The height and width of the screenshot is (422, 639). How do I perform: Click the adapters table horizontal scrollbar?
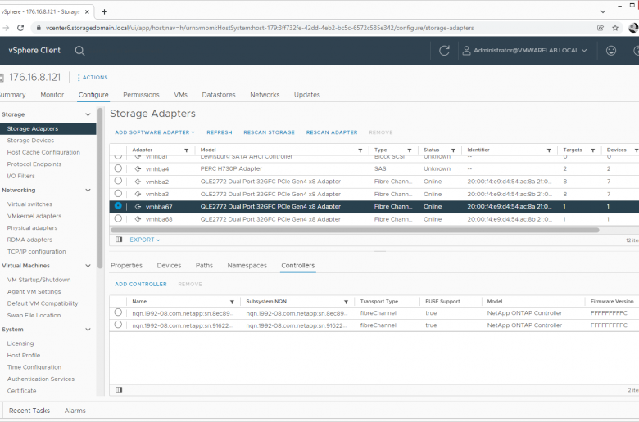coord(355,230)
